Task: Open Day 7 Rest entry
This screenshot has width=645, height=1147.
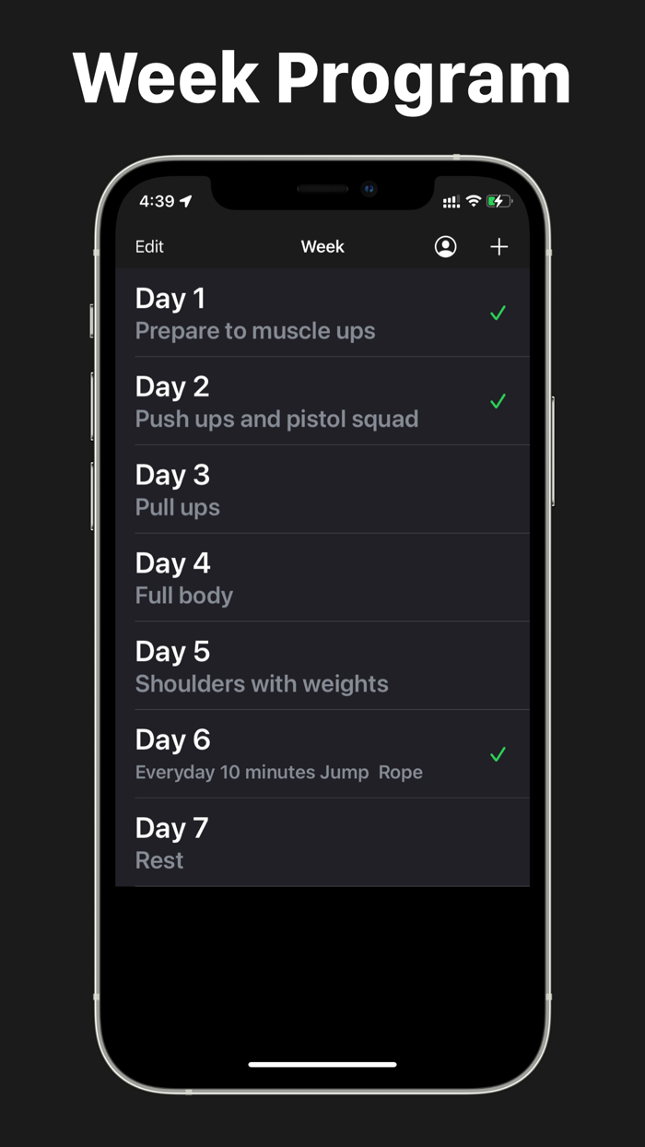Action: coord(276,842)
